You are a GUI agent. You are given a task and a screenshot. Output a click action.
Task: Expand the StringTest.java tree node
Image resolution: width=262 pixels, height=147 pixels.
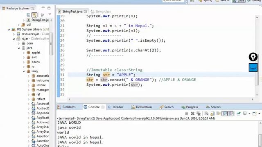[x=24, y=20]
